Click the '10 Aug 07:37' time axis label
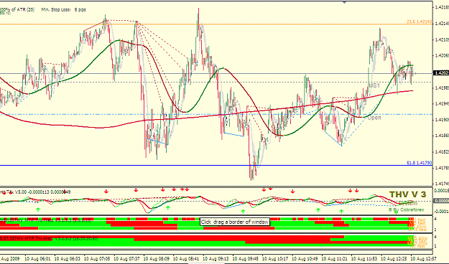 click(x=127, y=259)
